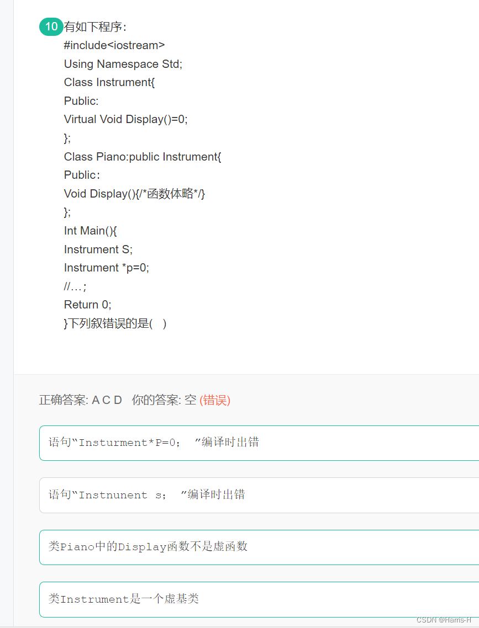Click the CSDN @Harris-H watermark
The height and width of the screenshot is (628, 479).
tap(444, 620)
